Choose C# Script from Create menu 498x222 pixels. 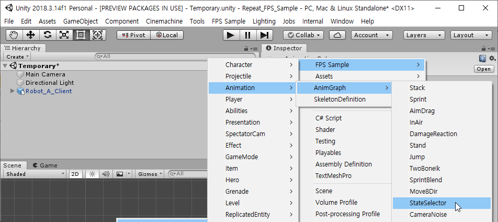(329, 118)
